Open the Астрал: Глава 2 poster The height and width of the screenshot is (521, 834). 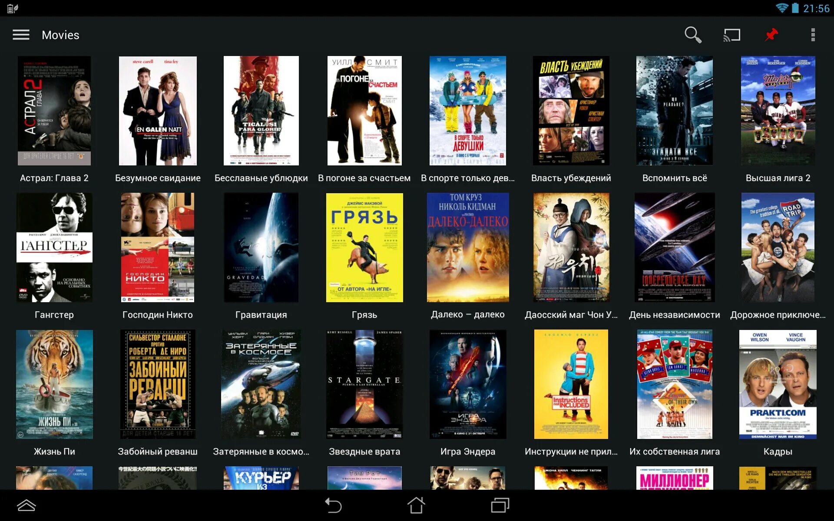click(54, 111)
